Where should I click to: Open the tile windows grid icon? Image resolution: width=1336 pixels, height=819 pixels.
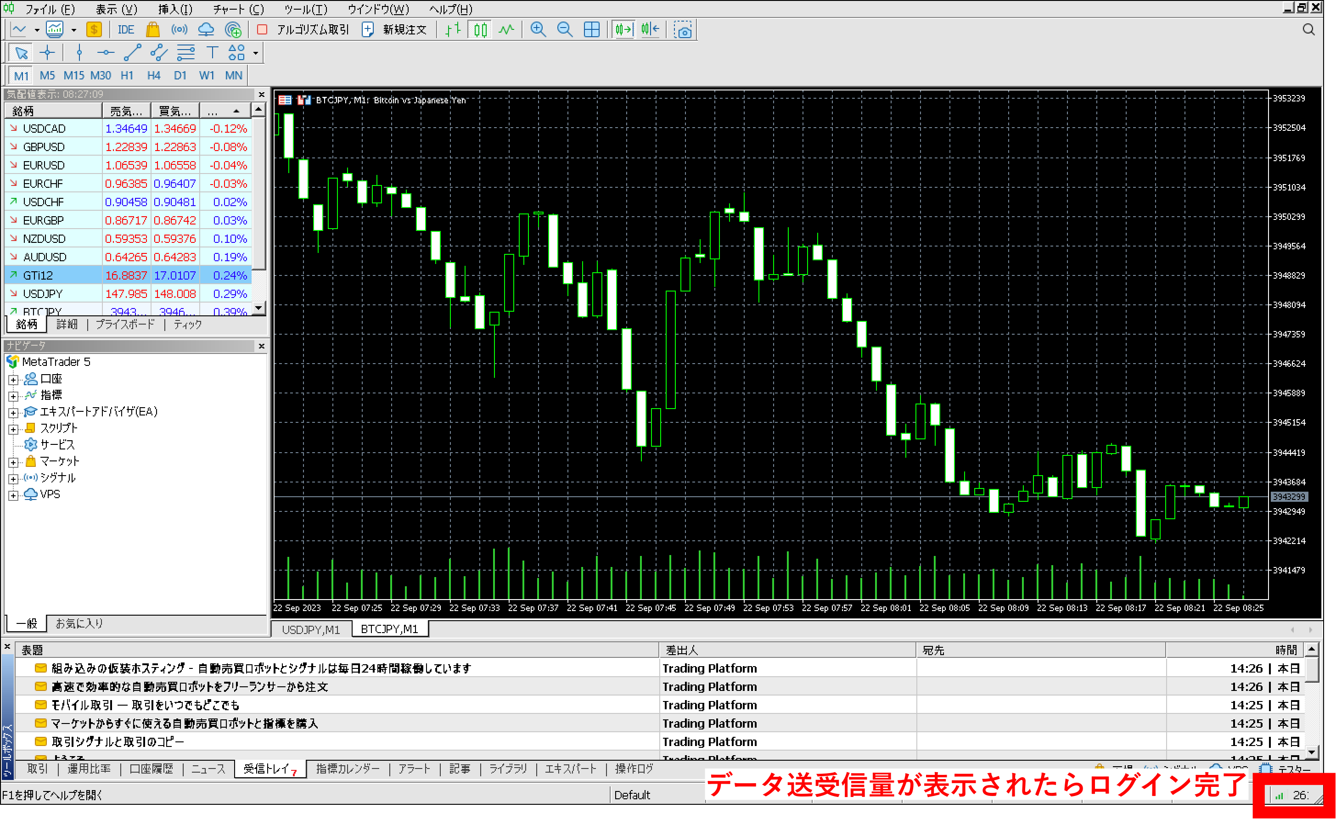591,29
